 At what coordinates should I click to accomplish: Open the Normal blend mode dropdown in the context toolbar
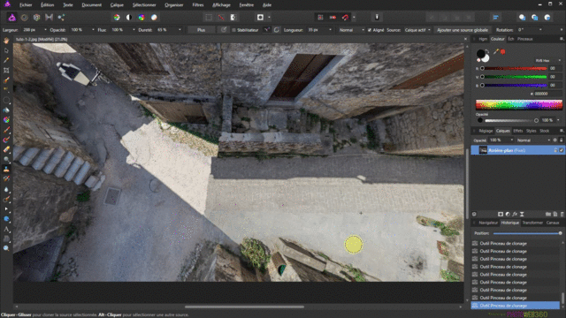point(352,30)
